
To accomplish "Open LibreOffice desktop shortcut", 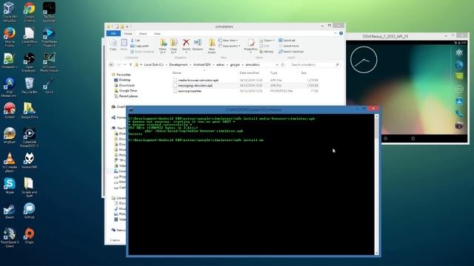I will pyautogui.click(x=29, y=37).
